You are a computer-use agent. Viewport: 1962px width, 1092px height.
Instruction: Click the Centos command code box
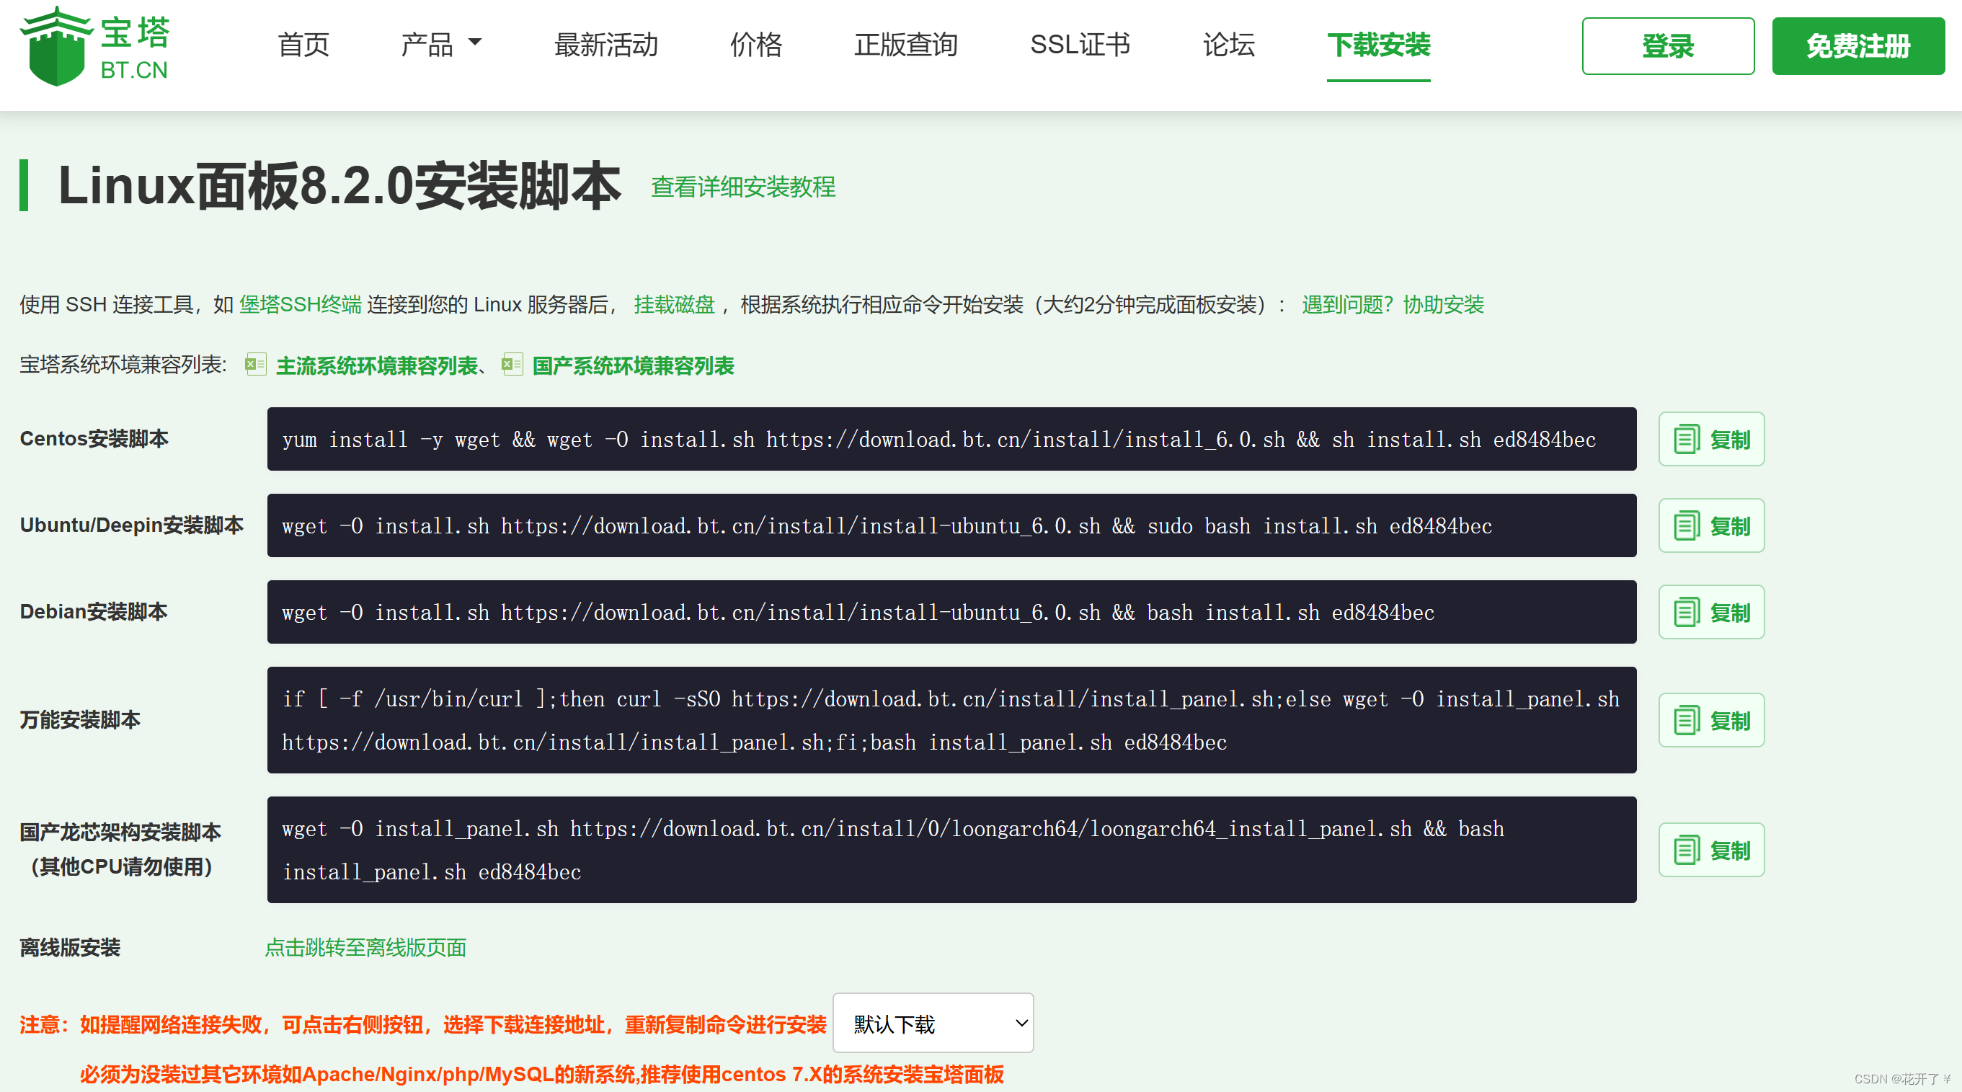951,440
